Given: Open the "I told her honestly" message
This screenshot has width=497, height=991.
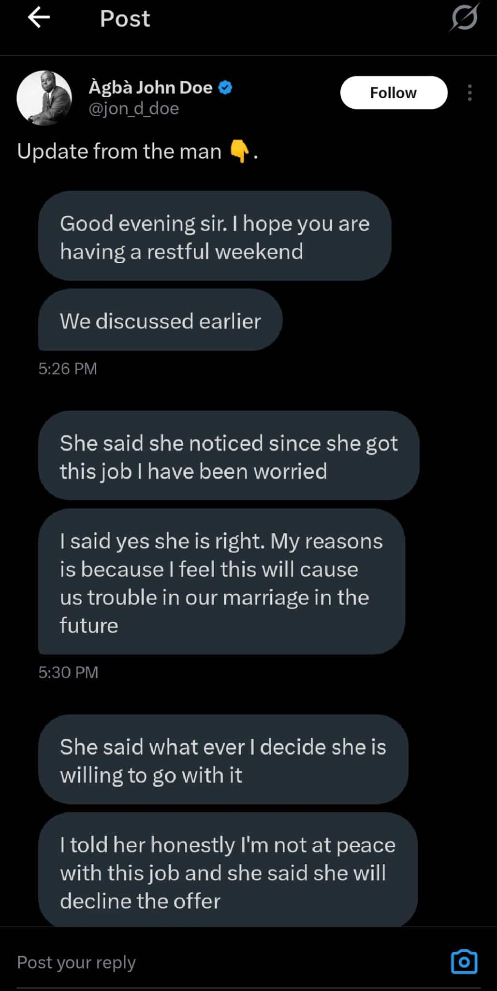Looking at the screenshot, I should [x=228, y=872].
